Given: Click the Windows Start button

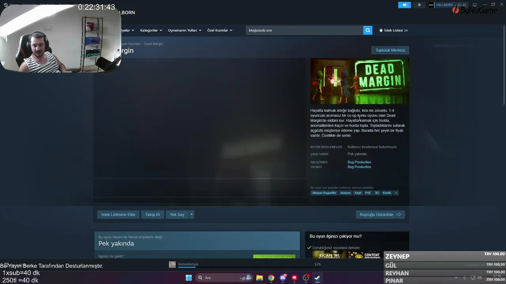Looking at the screenshot, I should (189, 278).
